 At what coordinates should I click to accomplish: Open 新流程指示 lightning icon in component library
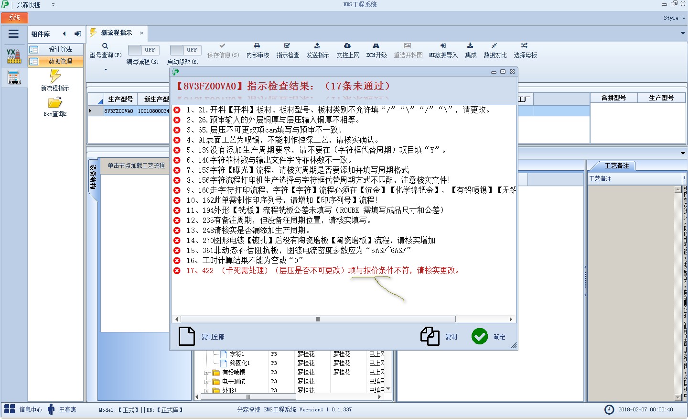(55, 76)
